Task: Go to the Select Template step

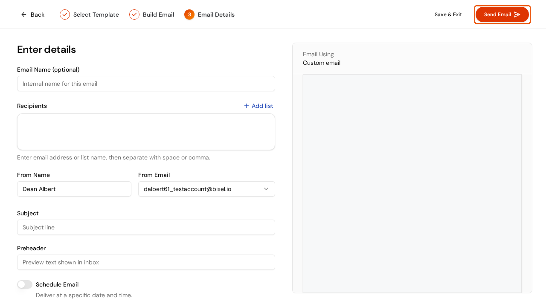Action: 89,14
